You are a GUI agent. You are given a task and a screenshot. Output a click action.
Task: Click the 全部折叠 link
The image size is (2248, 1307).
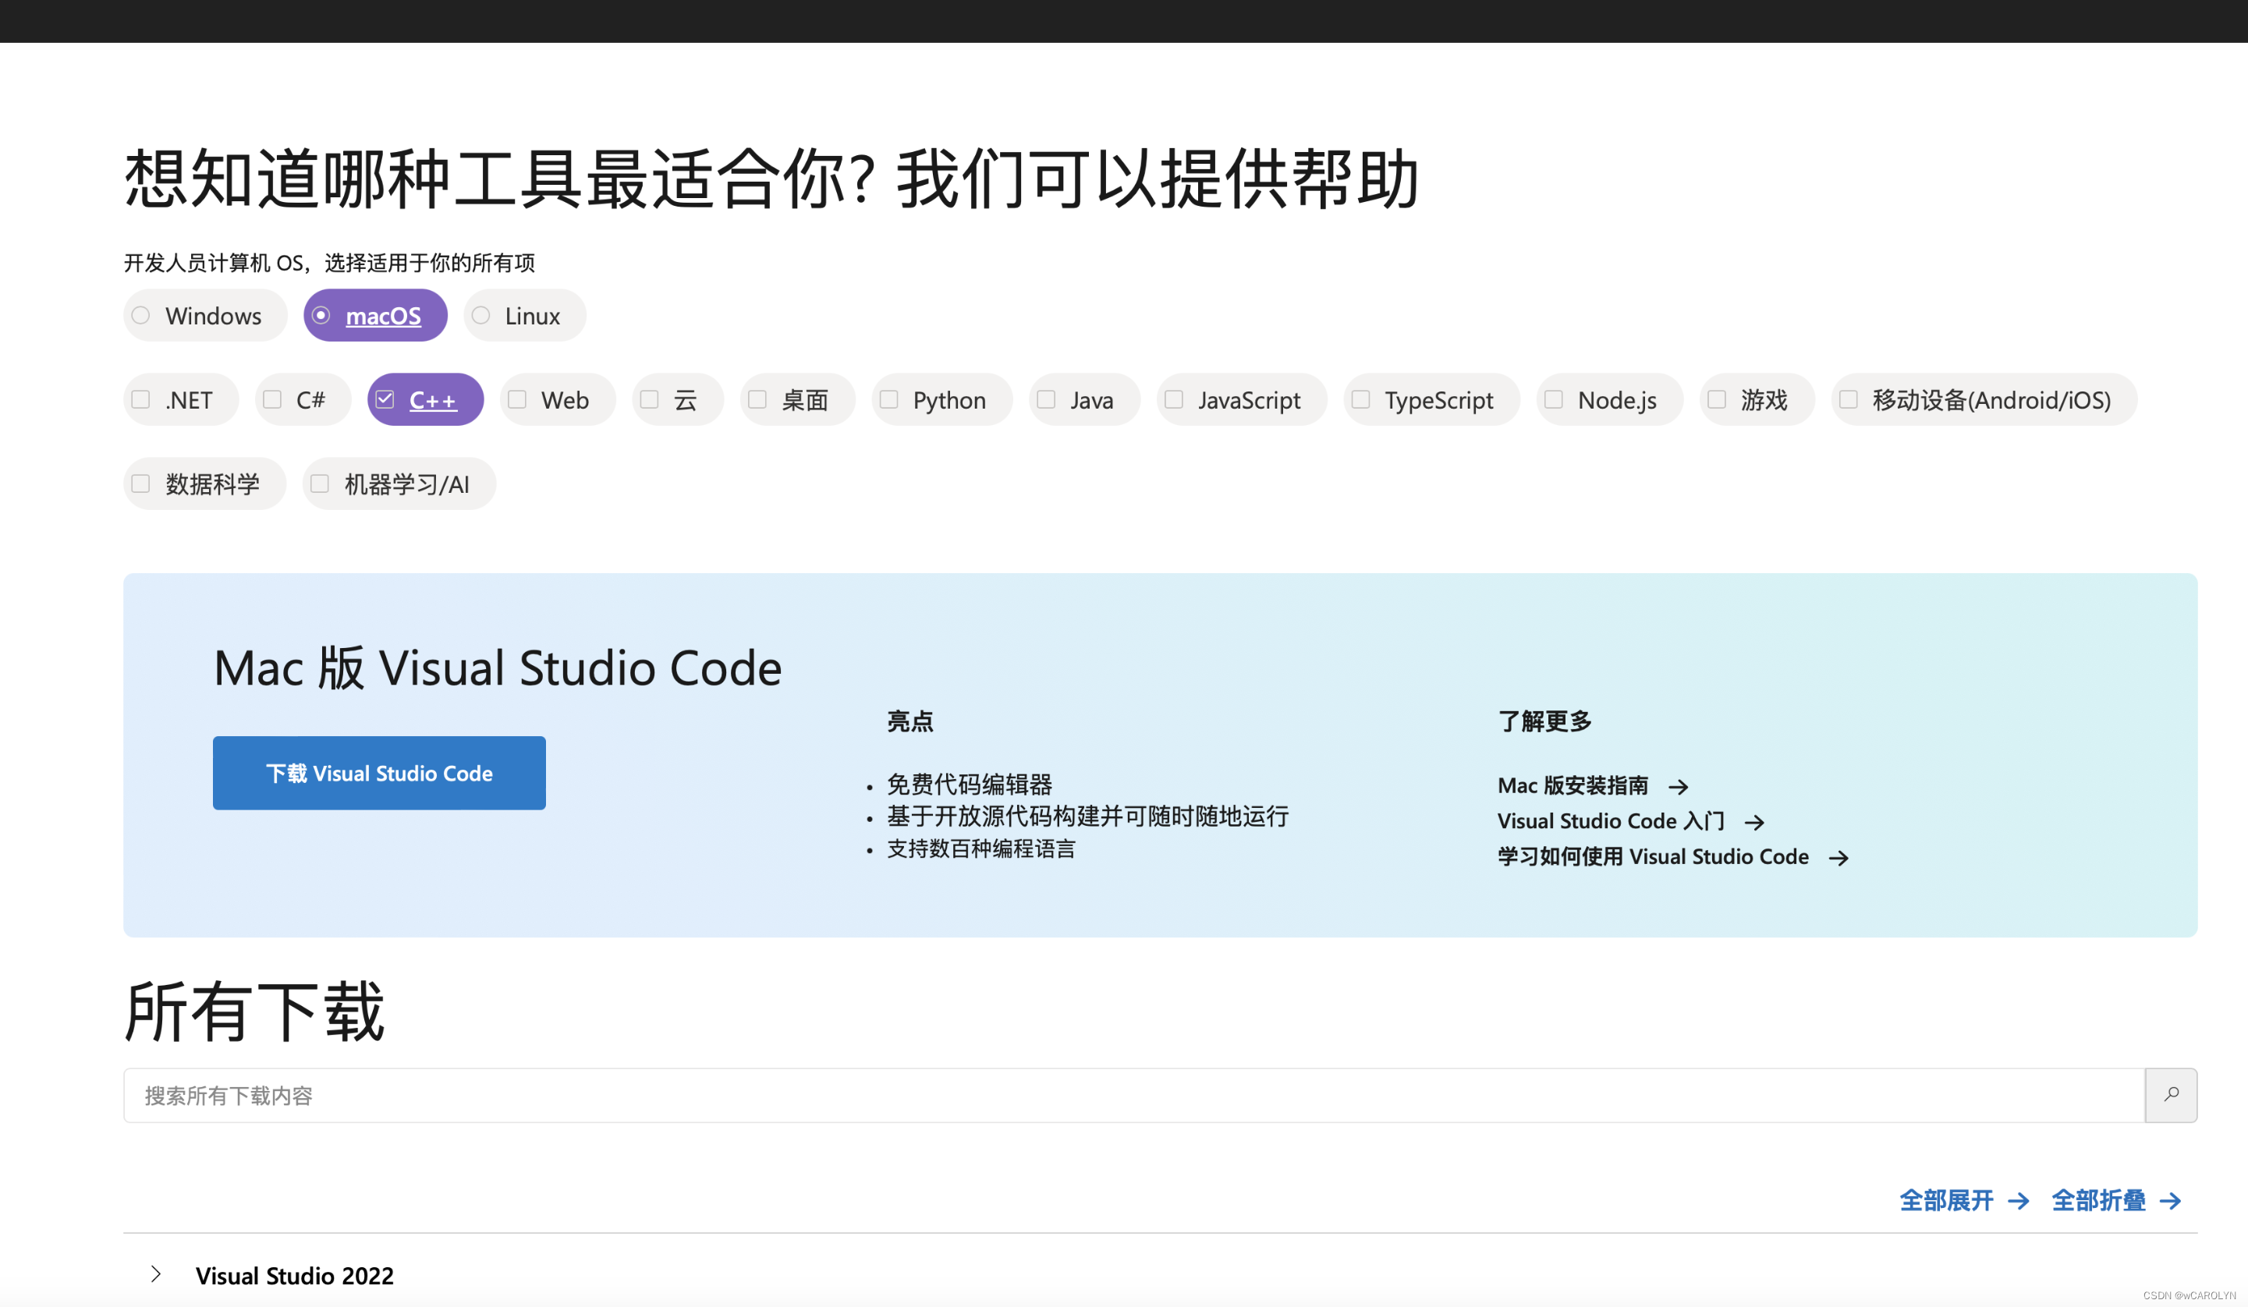(2099, 1201)
